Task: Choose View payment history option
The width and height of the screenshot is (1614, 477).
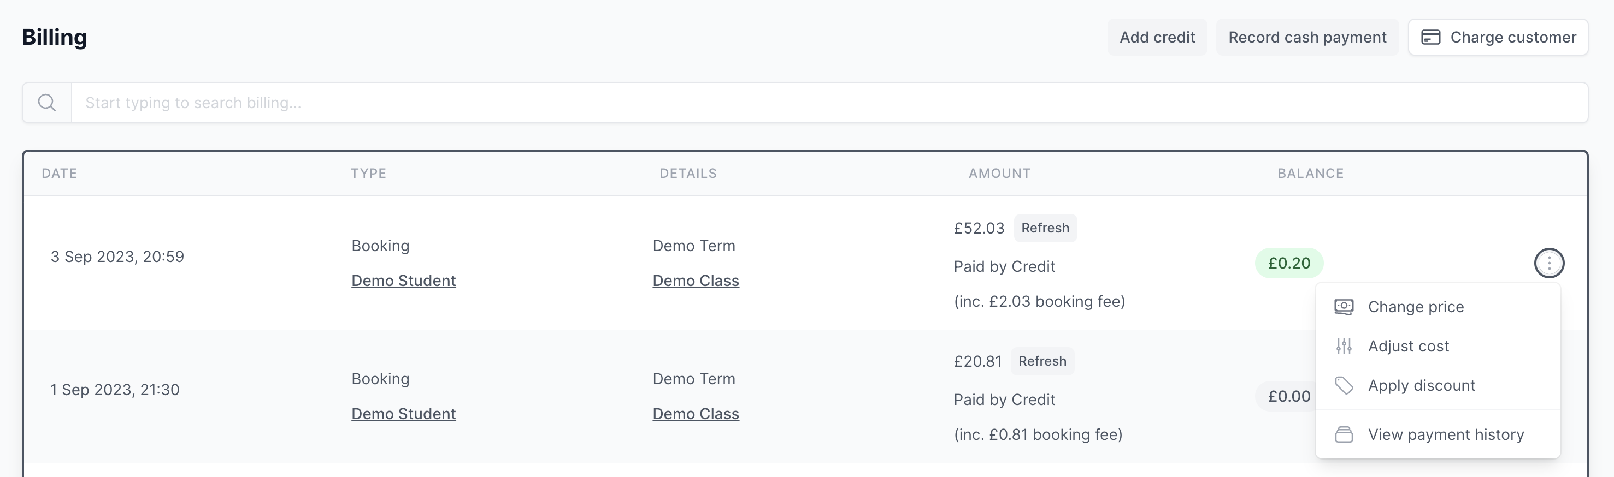Action: pos(1446,434)
